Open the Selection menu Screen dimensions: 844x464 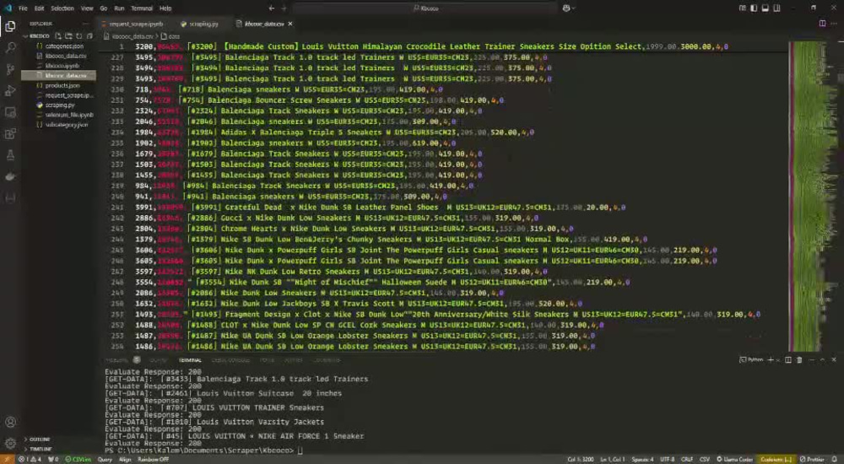click(x=62, y=8)
